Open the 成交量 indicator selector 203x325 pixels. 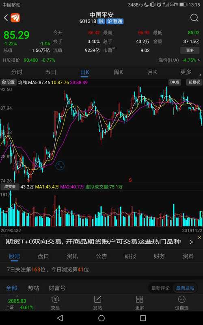click(x=10, y=187)
